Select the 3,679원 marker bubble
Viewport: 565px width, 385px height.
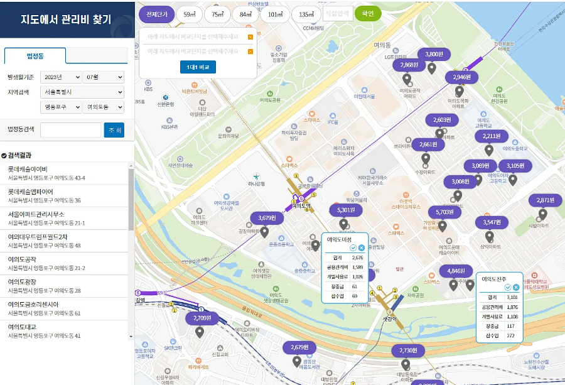(x=267, y=218)
